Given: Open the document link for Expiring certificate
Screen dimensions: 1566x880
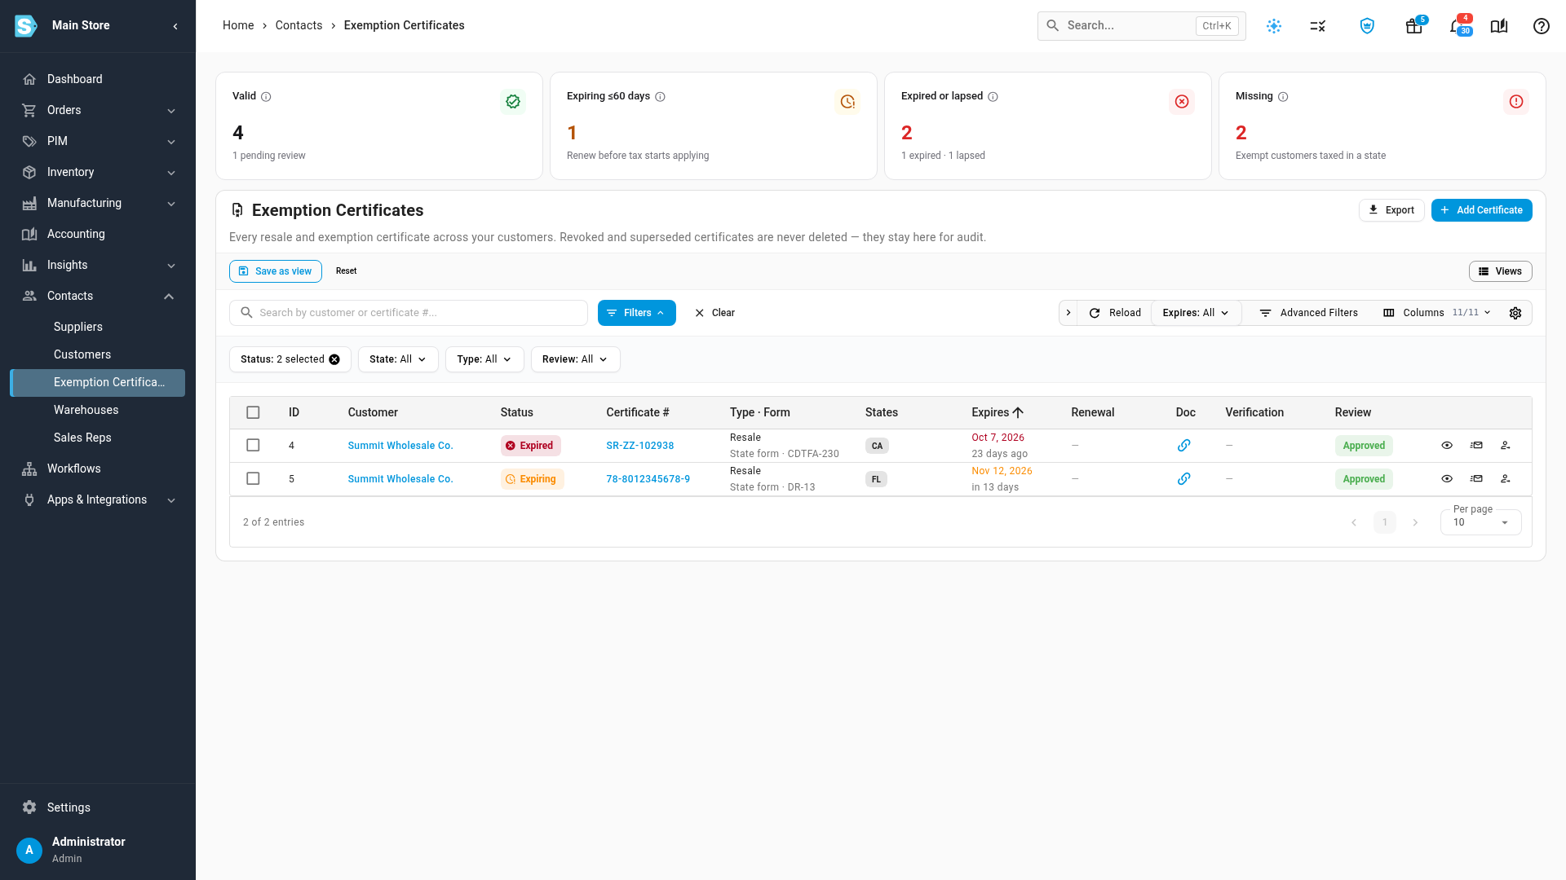Looking at the screenshot, I should click(1183, 479).
